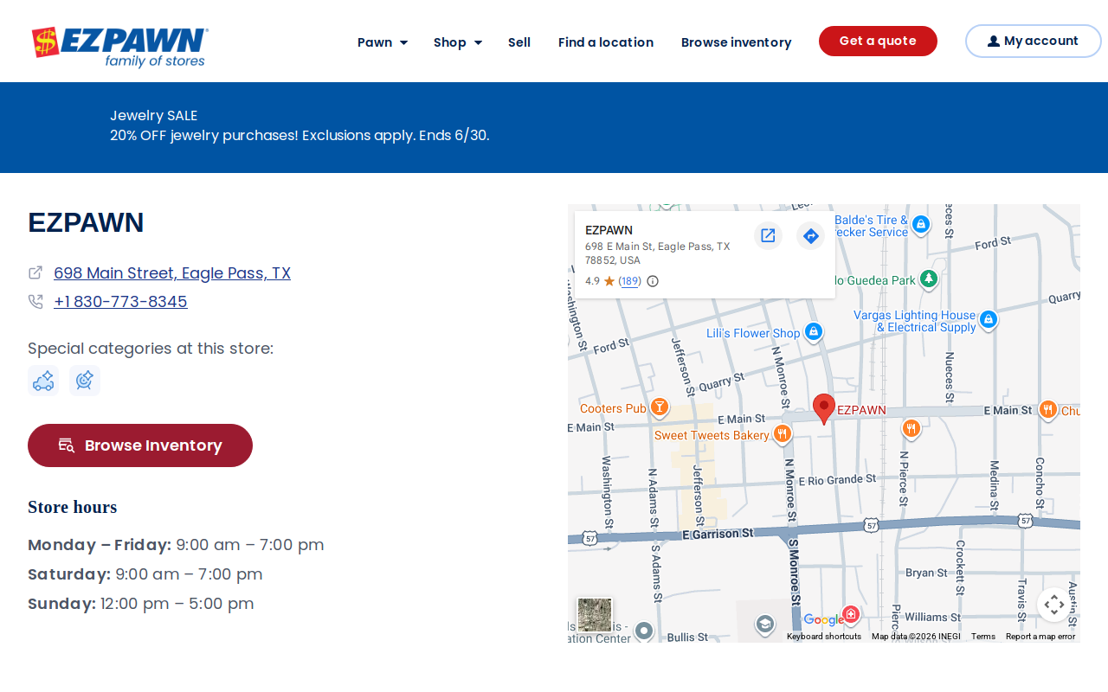This screenshot has height=692, width=1108.
Task: Click Report a map error
Action: [x=1040, y=637]
